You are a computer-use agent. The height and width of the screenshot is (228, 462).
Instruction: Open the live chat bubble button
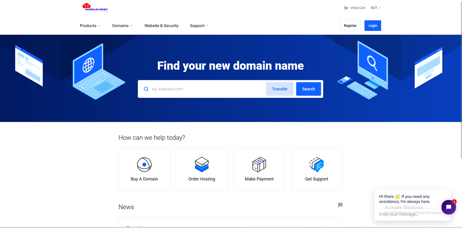449,207
